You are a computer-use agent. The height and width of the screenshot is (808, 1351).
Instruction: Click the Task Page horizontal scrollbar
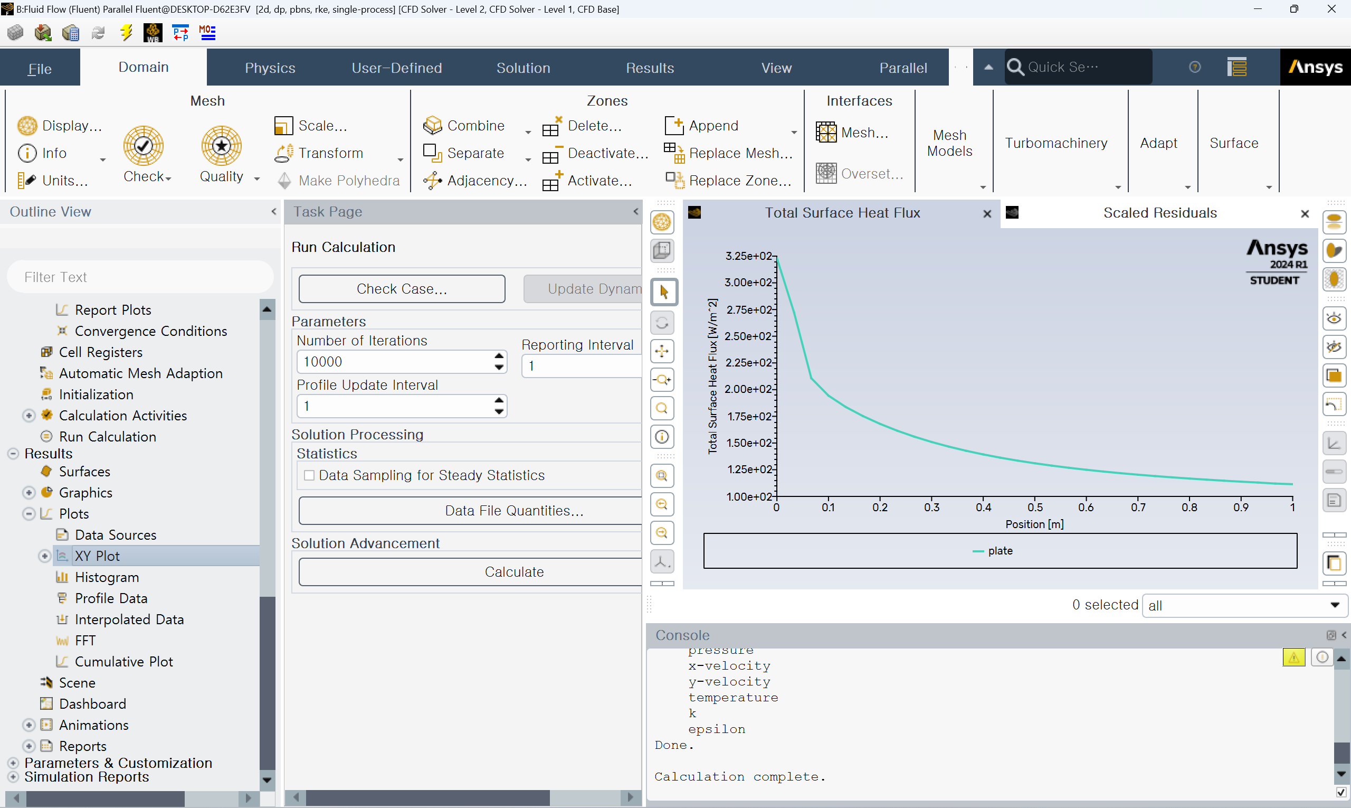(427, 797)
